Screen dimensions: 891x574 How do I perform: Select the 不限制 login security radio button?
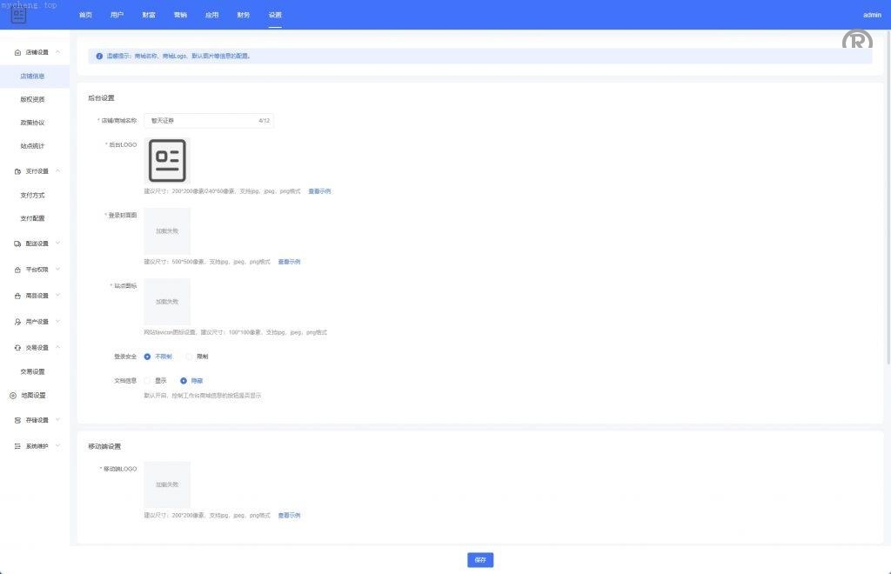(148, 357)
